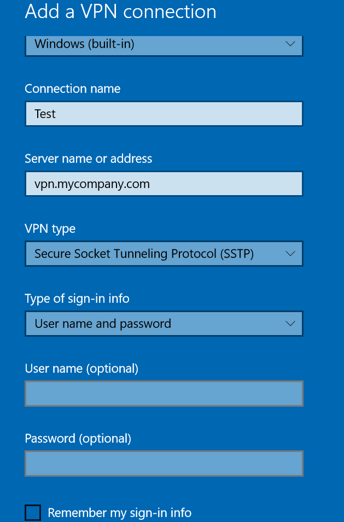344x522 pixels.
Task: Click inside the Connection name field
Action: coord(164,114)
